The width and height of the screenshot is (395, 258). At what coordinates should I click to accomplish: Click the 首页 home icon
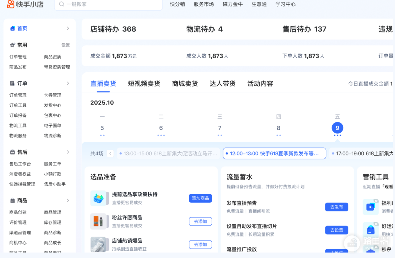point(12,28)
